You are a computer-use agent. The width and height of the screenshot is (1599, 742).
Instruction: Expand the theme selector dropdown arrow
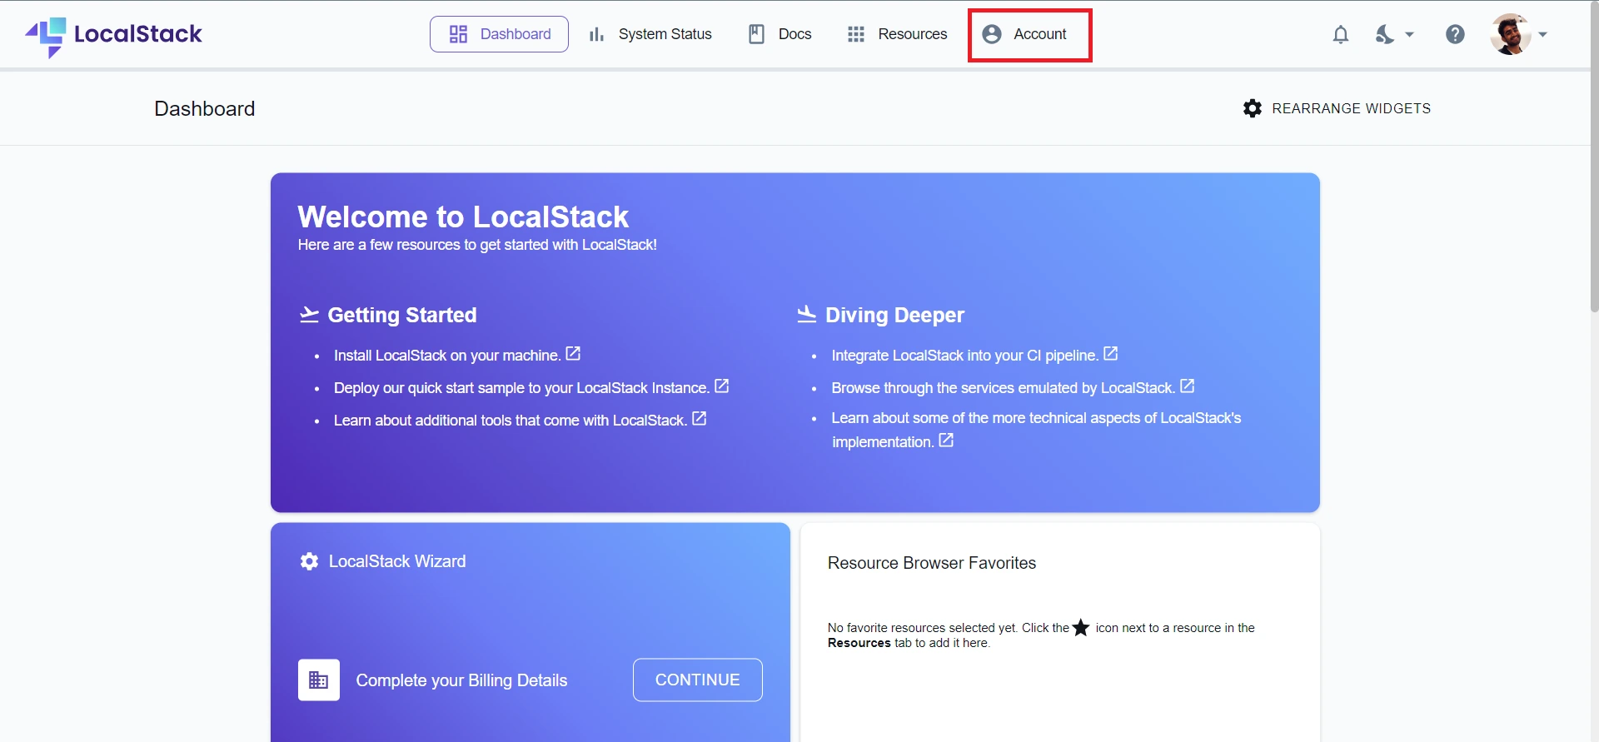pyautogui.click(x=1409, y=34)
